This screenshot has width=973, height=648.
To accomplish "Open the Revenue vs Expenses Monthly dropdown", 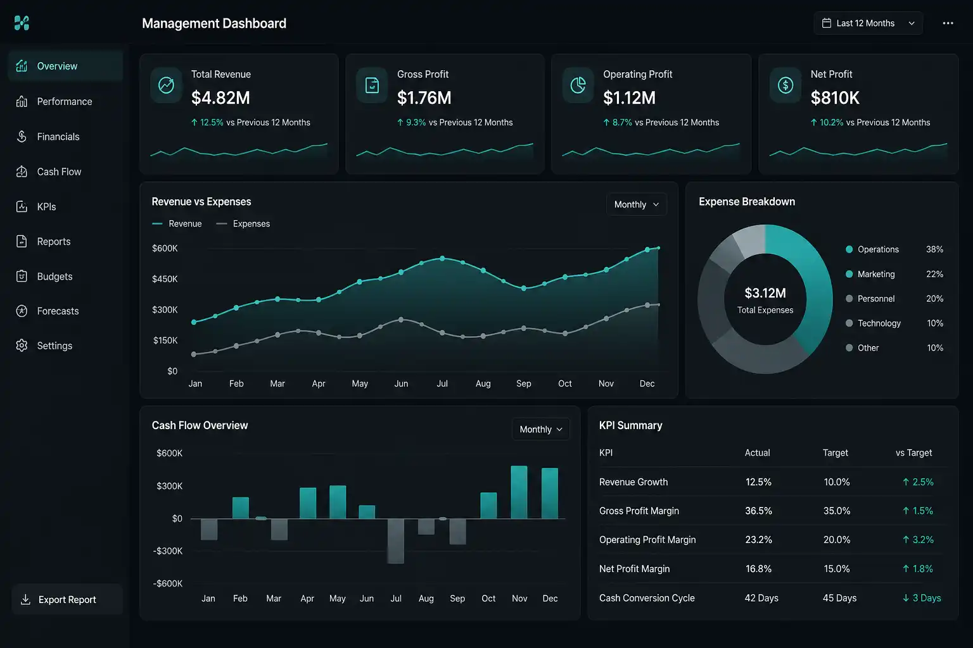I will tap(637, 204).
